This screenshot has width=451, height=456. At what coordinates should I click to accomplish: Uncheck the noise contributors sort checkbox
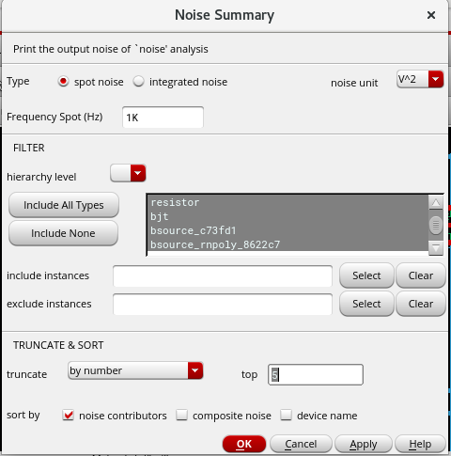(68, 415)
